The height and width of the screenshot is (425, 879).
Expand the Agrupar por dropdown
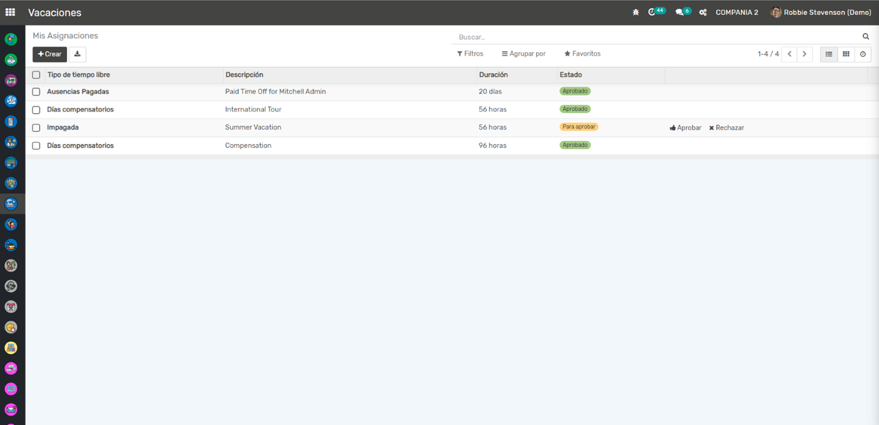click(x=523, y=54)
